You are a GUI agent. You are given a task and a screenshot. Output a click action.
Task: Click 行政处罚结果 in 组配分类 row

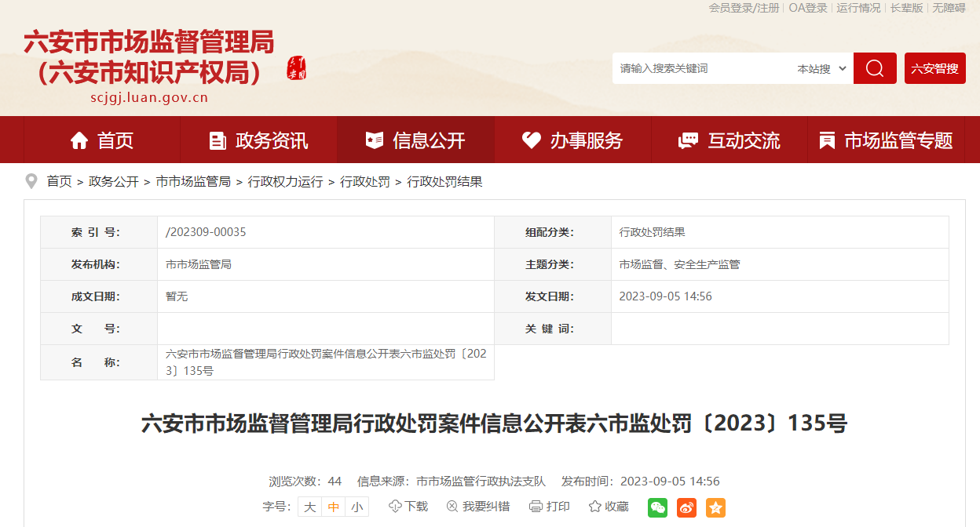click(653, 232)
